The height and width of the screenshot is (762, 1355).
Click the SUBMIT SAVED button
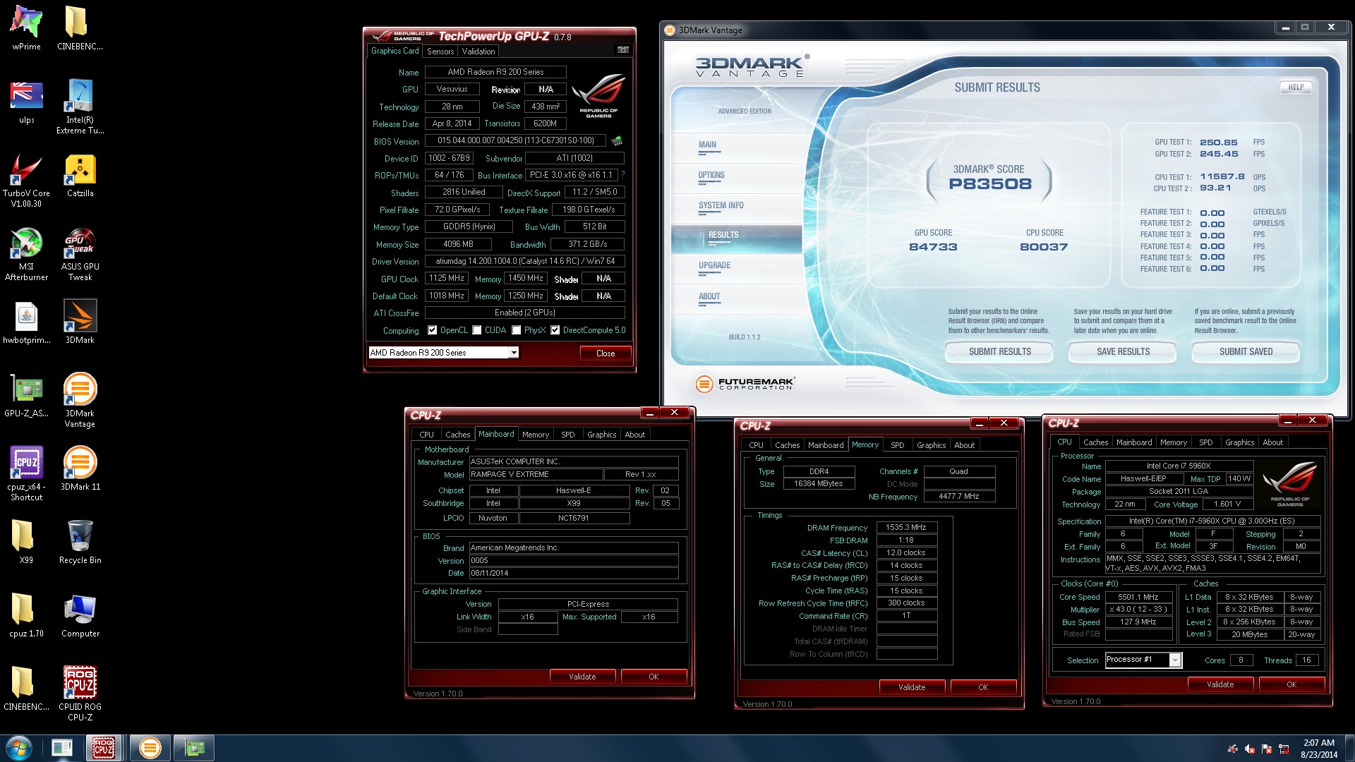coord(1246,351)
